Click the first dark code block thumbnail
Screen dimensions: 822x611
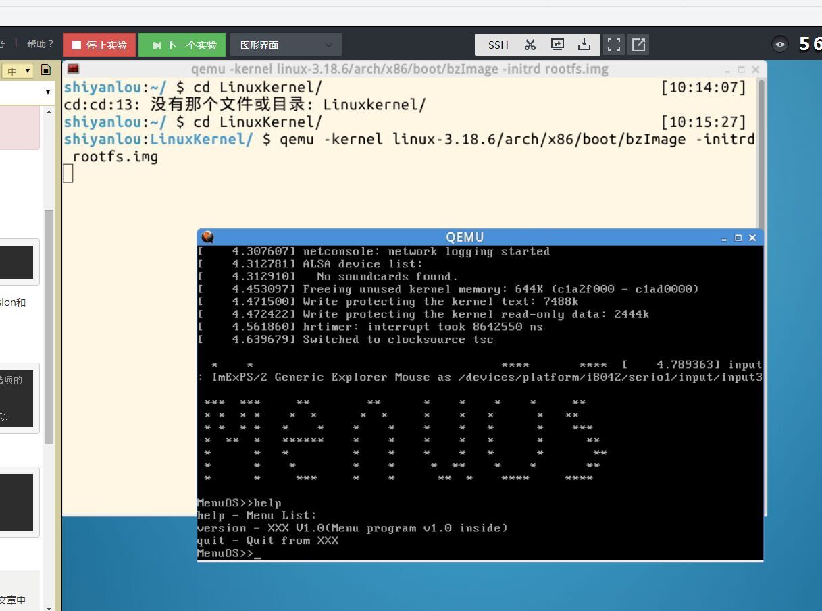(16, 262)
